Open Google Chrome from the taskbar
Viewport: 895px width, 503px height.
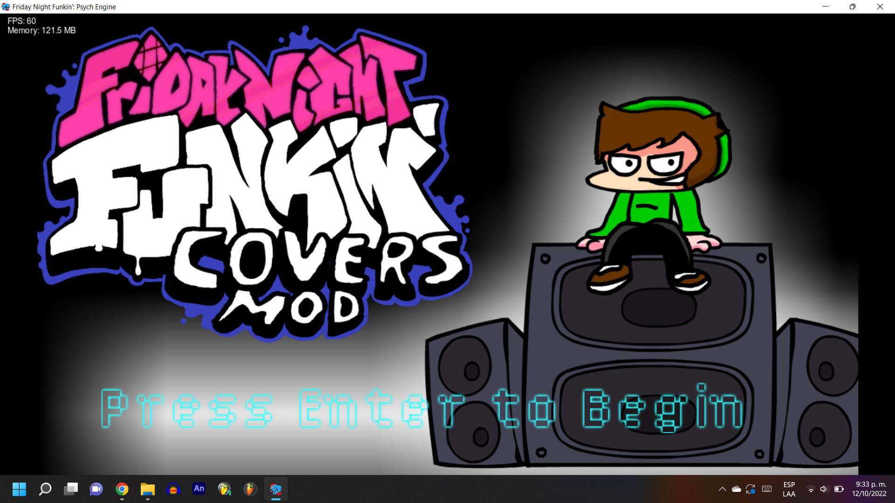122,489
